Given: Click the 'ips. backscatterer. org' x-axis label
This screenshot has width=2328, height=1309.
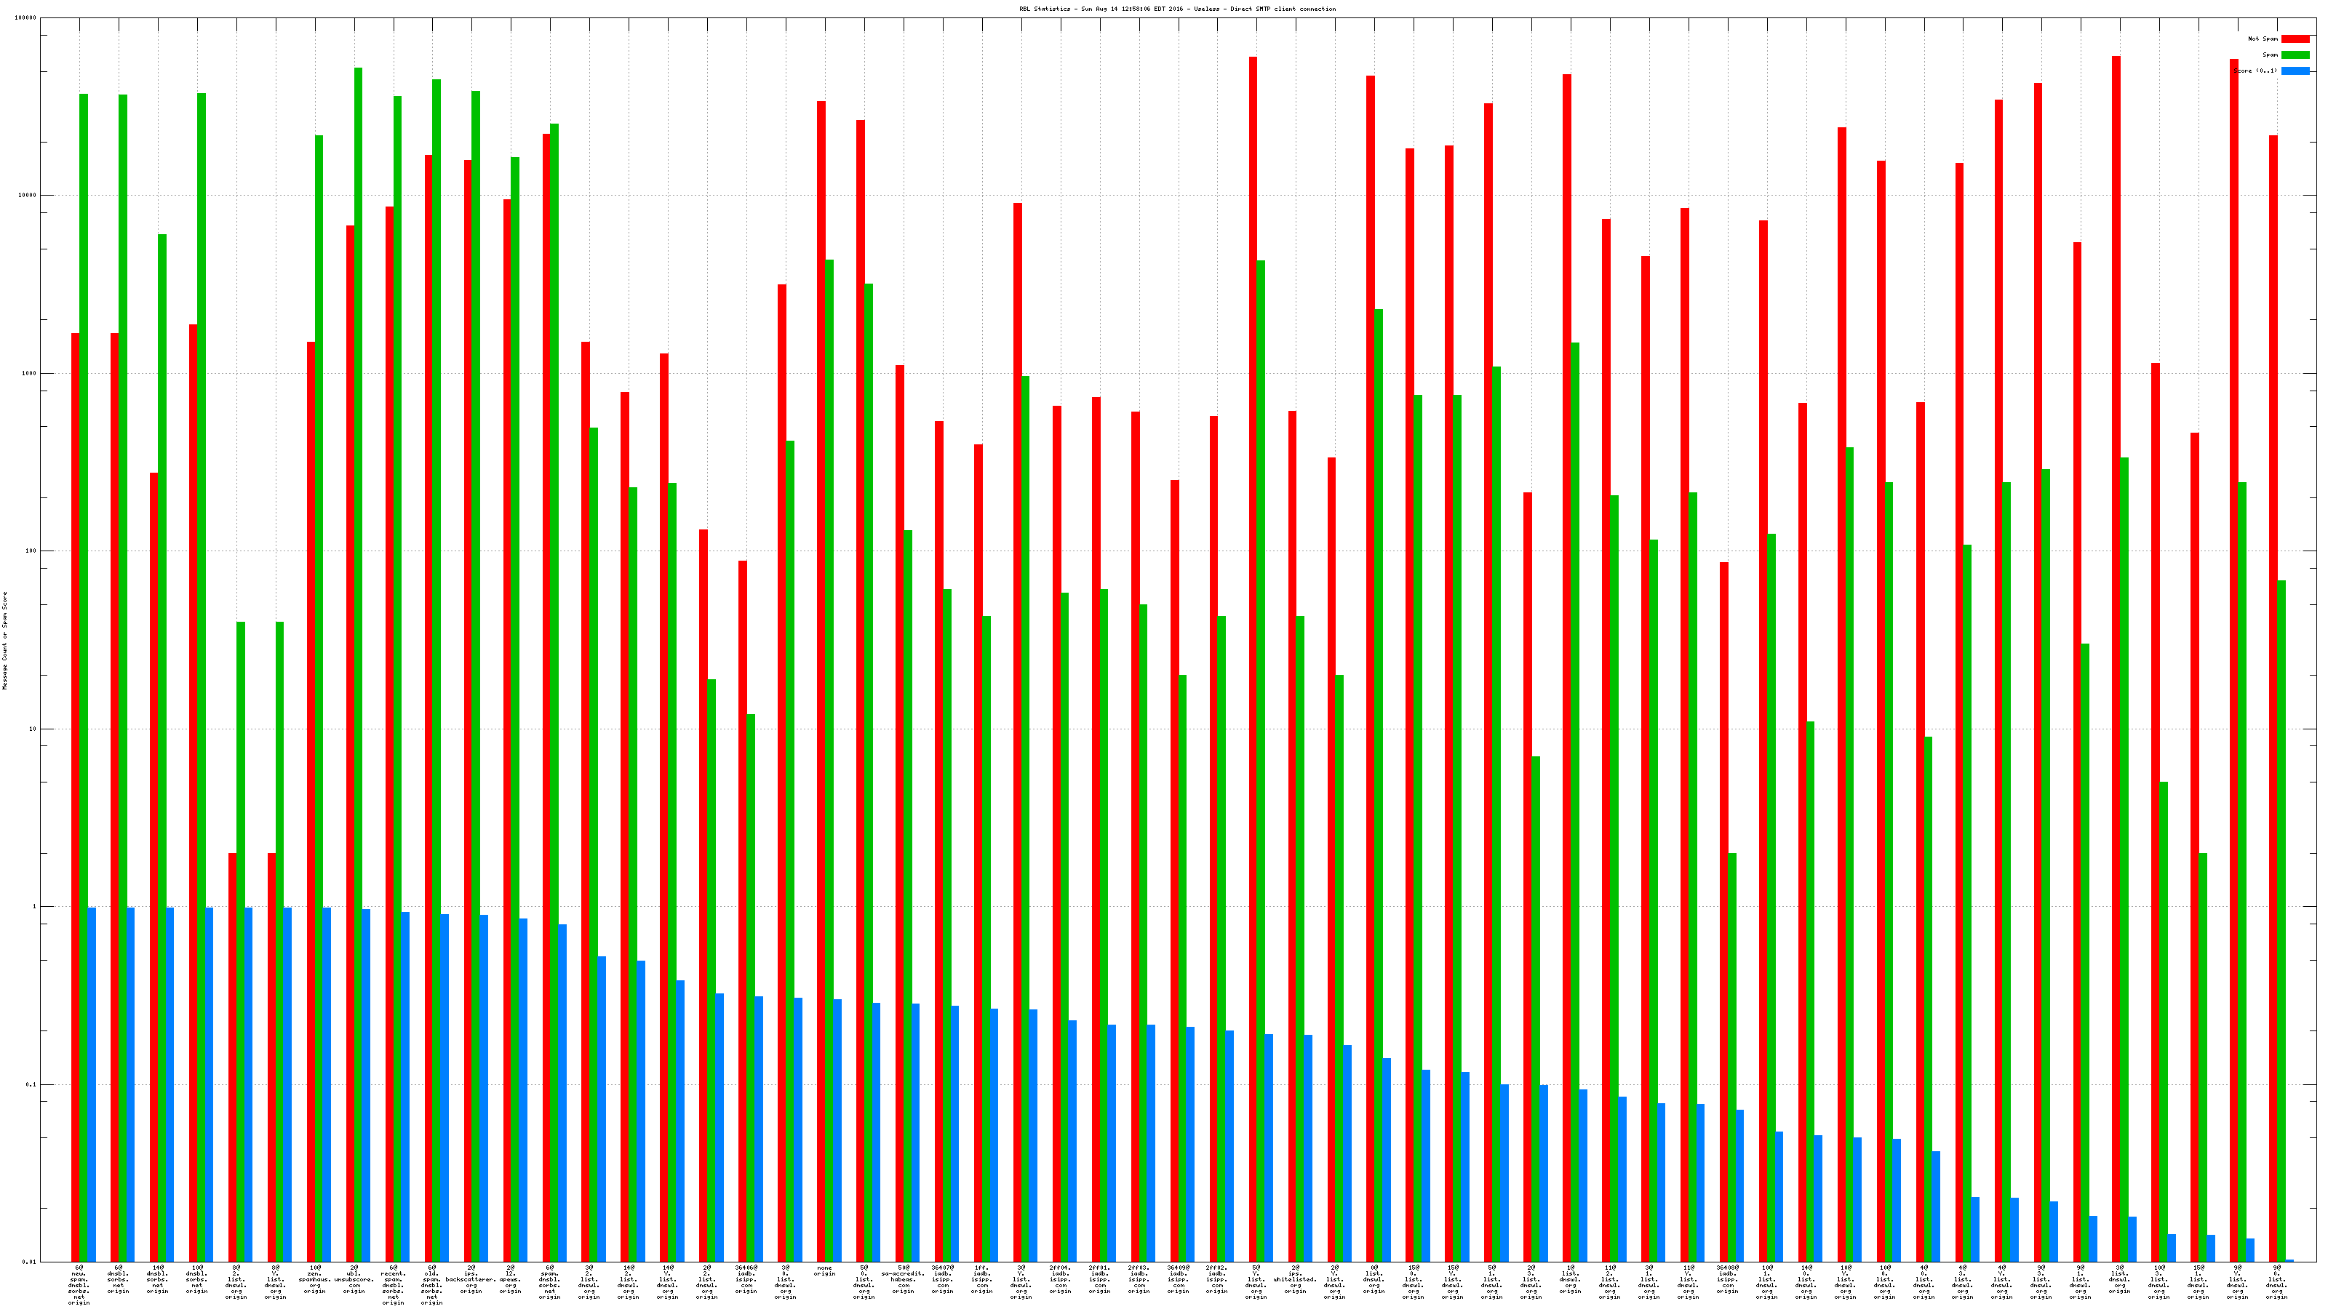Looking at the screenshot, I should [x=471, y=1279].
